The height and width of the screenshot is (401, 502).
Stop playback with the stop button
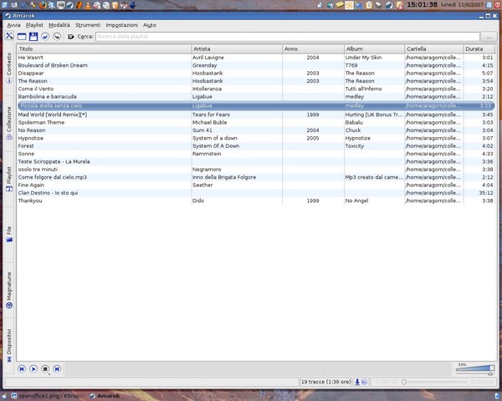45,368
